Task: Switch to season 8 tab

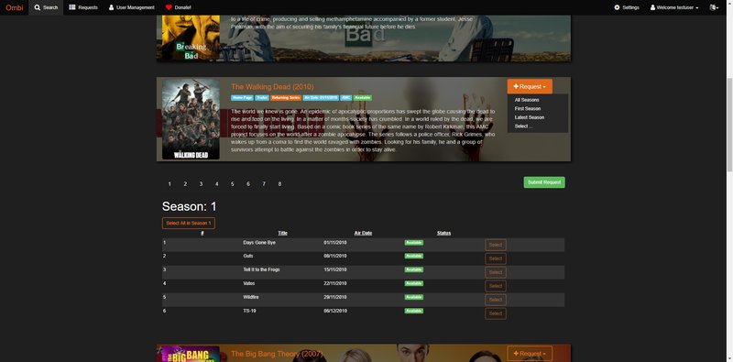Action: [279, 184]
